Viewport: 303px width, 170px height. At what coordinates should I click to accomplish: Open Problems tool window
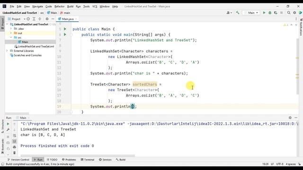click(x=69, y=160)
